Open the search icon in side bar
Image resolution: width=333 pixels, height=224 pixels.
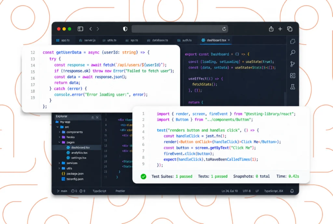pos(293,52)
